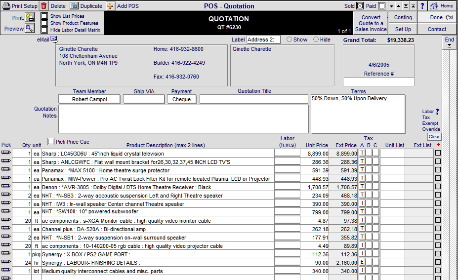Click the Print Setup label
Image resolution: width=458 pixels, height=280 pixels.
click(25, 6)
